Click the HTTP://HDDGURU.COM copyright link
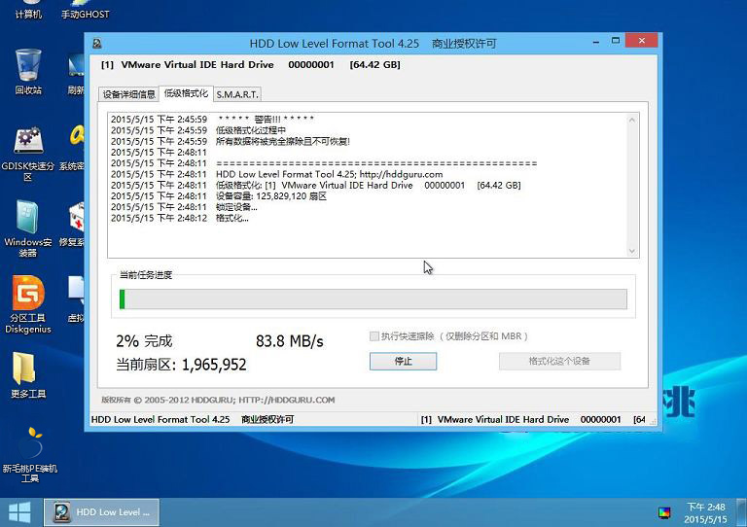The height and width of the screenshot is (527, 747). coord(286,400)
